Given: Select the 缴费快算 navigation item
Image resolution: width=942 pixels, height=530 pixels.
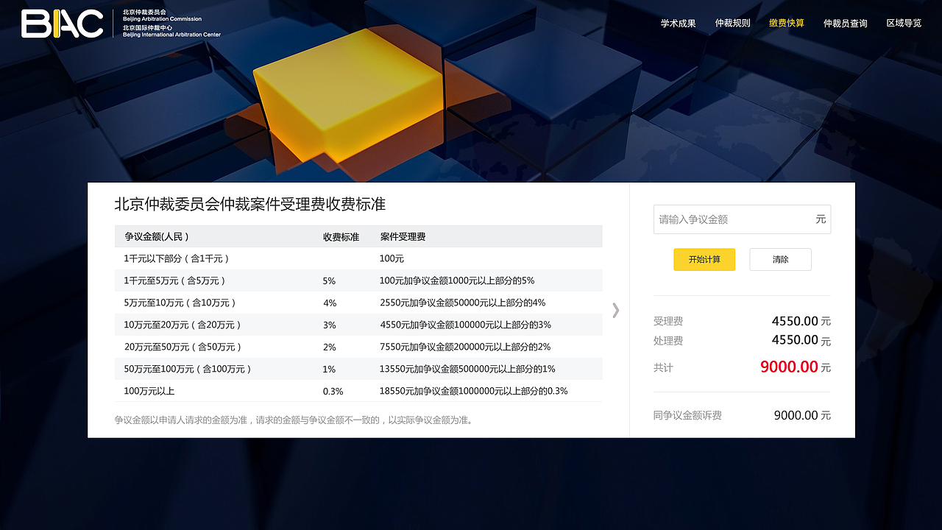Looking at the screenshot, I should [787, 23].
